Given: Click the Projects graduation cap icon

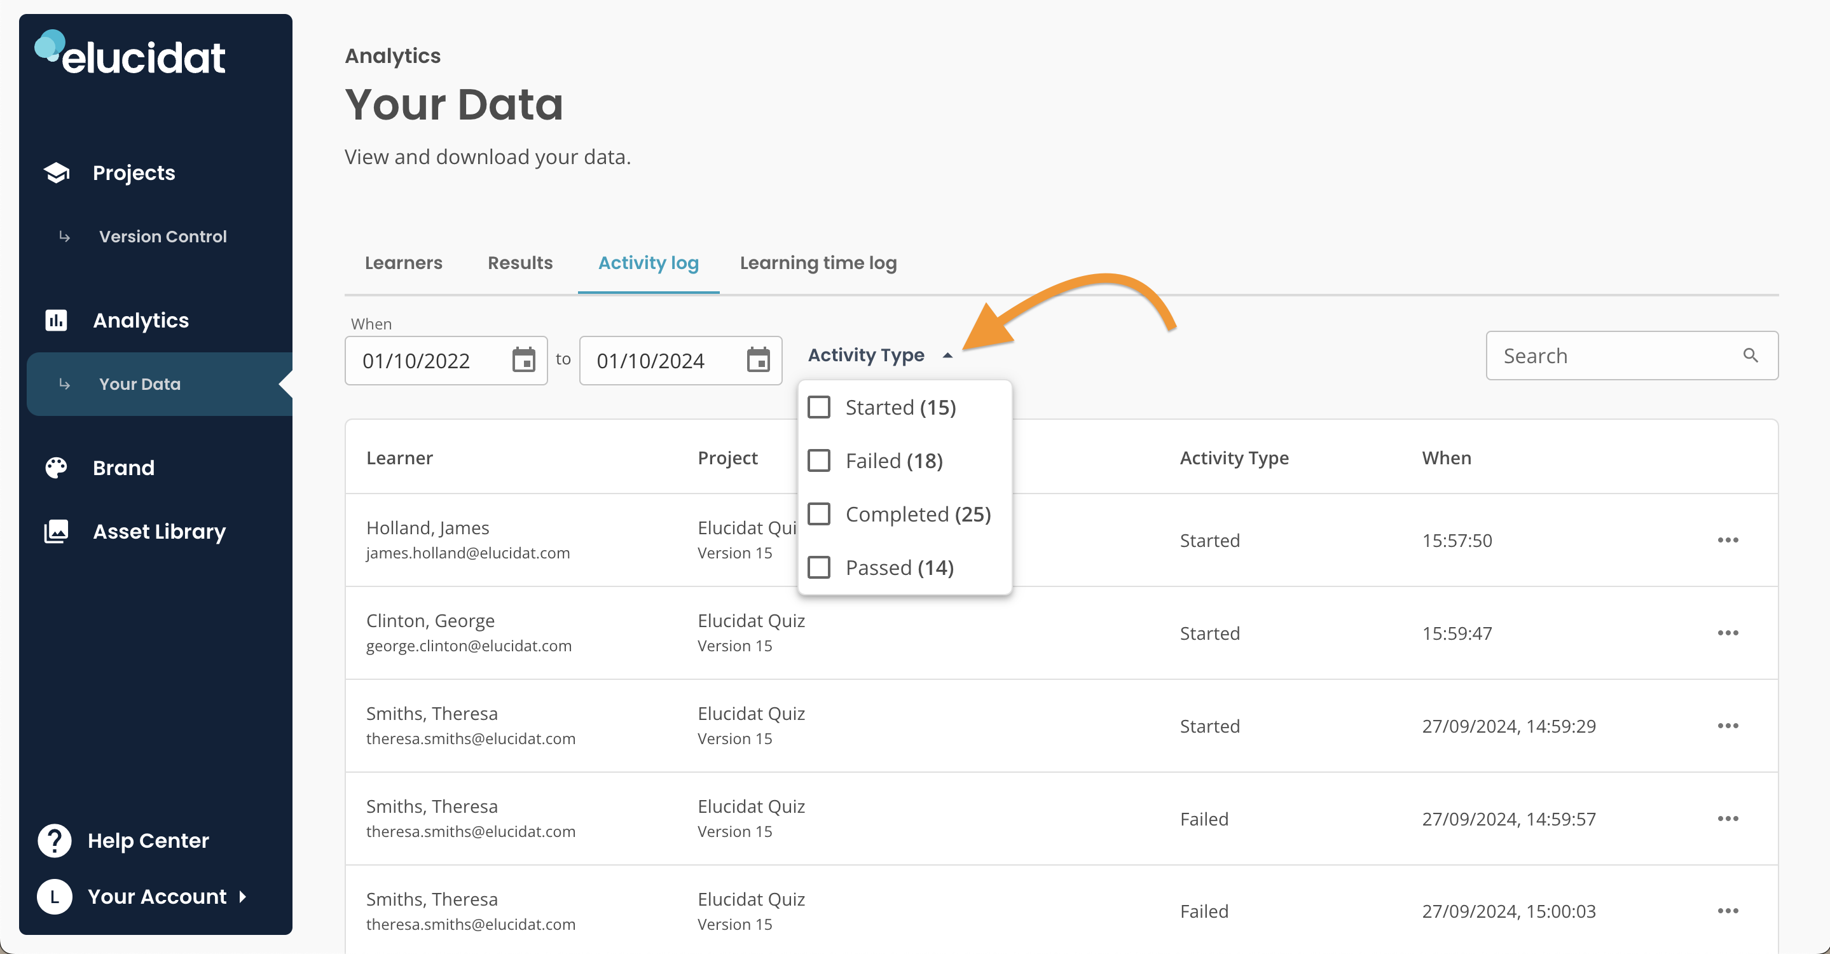Looking at the screenshot, I should (56, 172).
